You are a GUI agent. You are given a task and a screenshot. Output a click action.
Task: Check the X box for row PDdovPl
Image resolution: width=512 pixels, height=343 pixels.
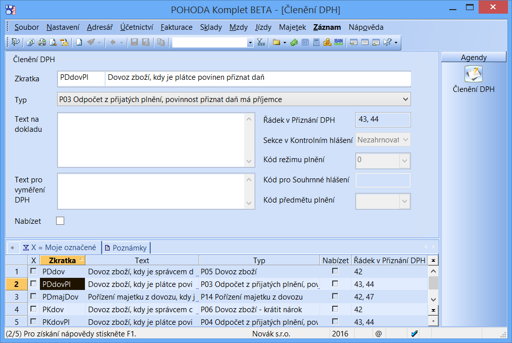point(33,284)
